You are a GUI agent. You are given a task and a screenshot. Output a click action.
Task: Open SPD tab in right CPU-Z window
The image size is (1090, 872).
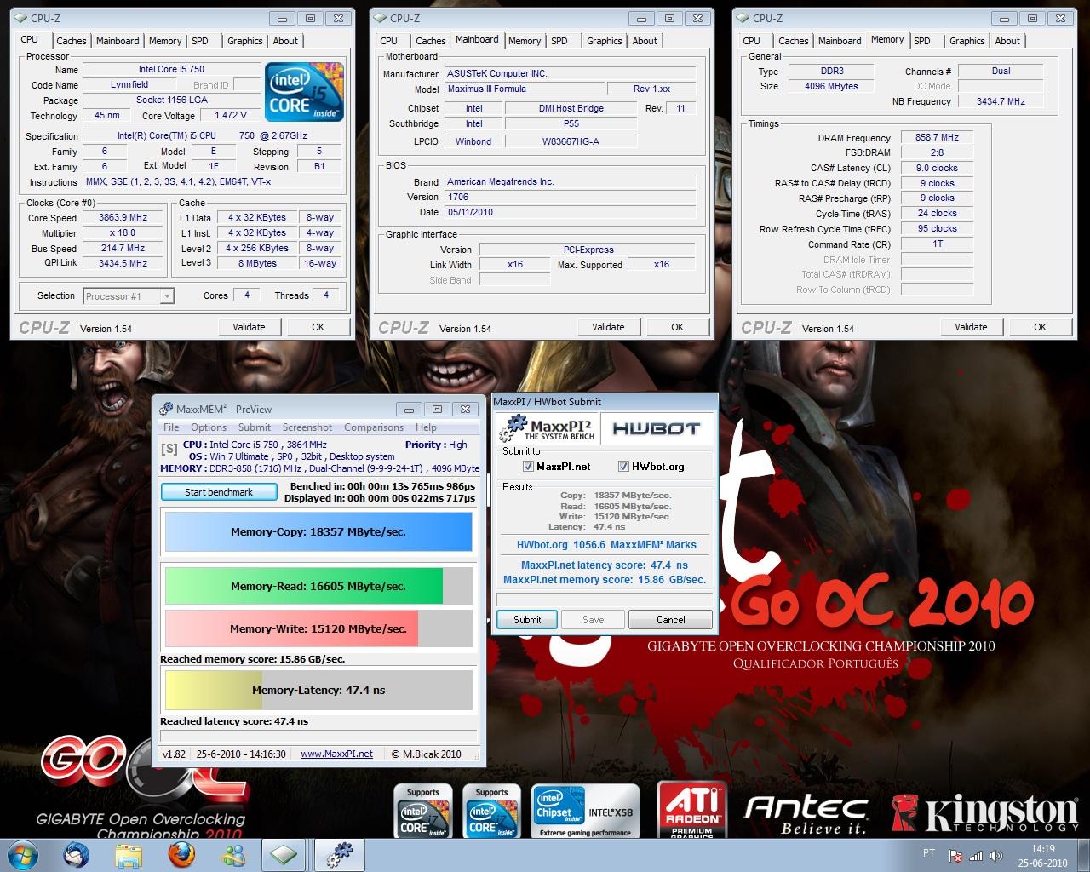tap(922, 40)
